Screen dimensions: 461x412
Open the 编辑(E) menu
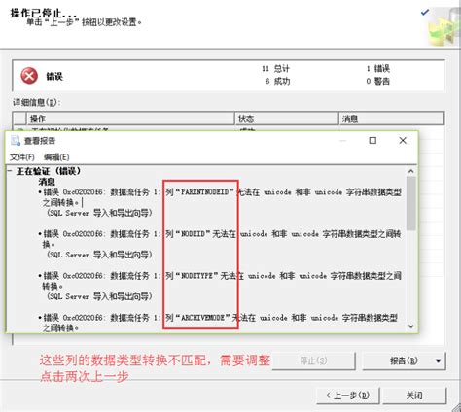click(56, 157)
